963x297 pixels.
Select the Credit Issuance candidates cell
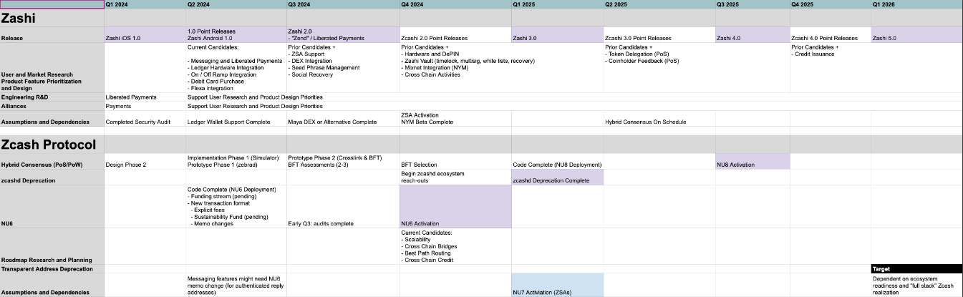tap(830, 67)
